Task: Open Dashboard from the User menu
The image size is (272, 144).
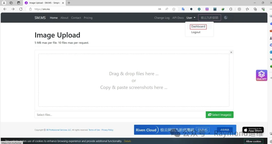Action: [198, 26]
